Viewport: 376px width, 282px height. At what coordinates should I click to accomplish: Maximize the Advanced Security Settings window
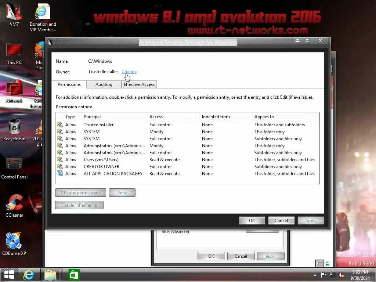point(307,40)
